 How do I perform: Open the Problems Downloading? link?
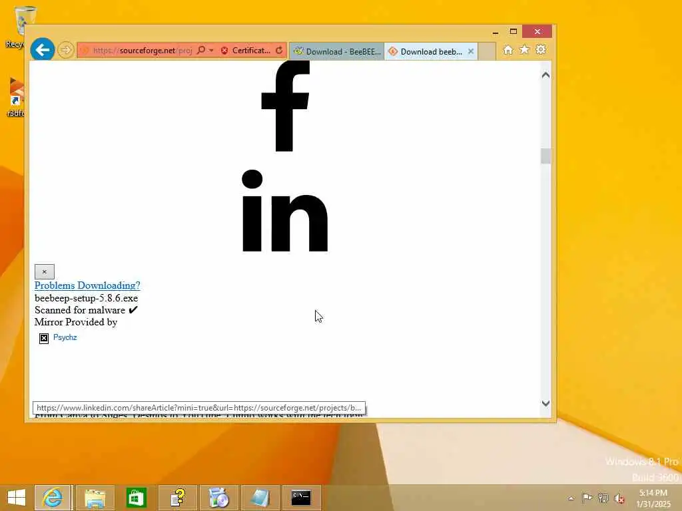[87, 285]
